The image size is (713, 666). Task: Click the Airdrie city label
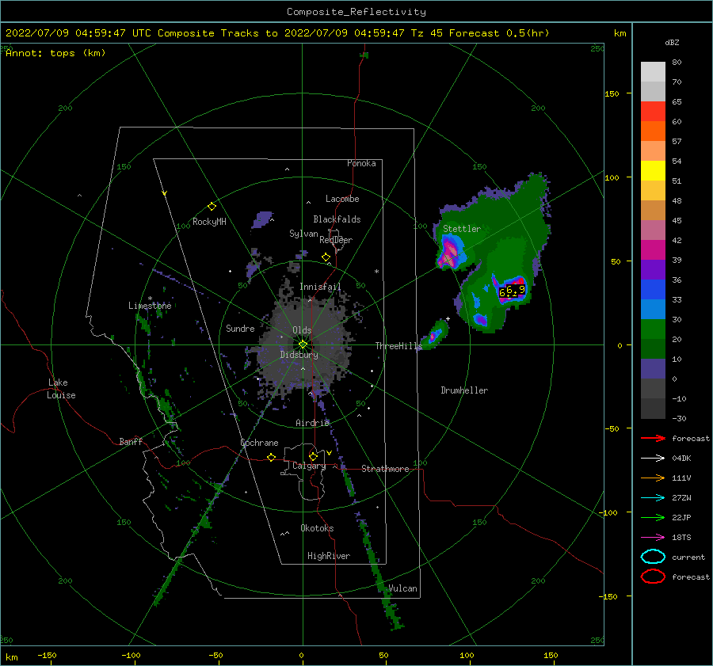tap(312, 423)
